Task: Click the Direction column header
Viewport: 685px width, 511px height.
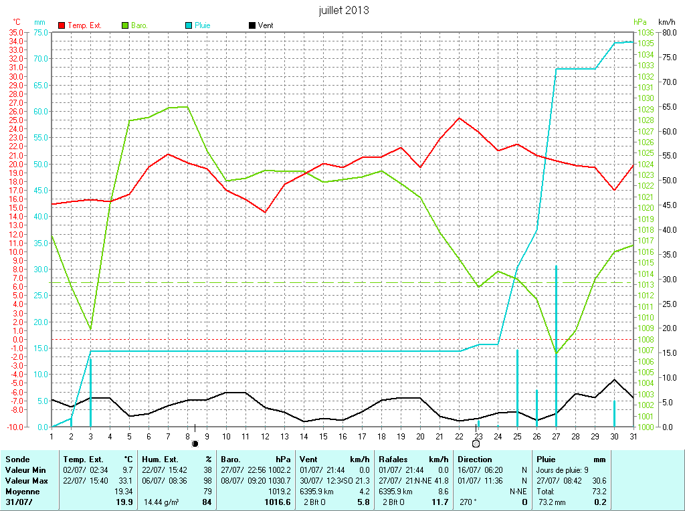Action: (475, 459)
